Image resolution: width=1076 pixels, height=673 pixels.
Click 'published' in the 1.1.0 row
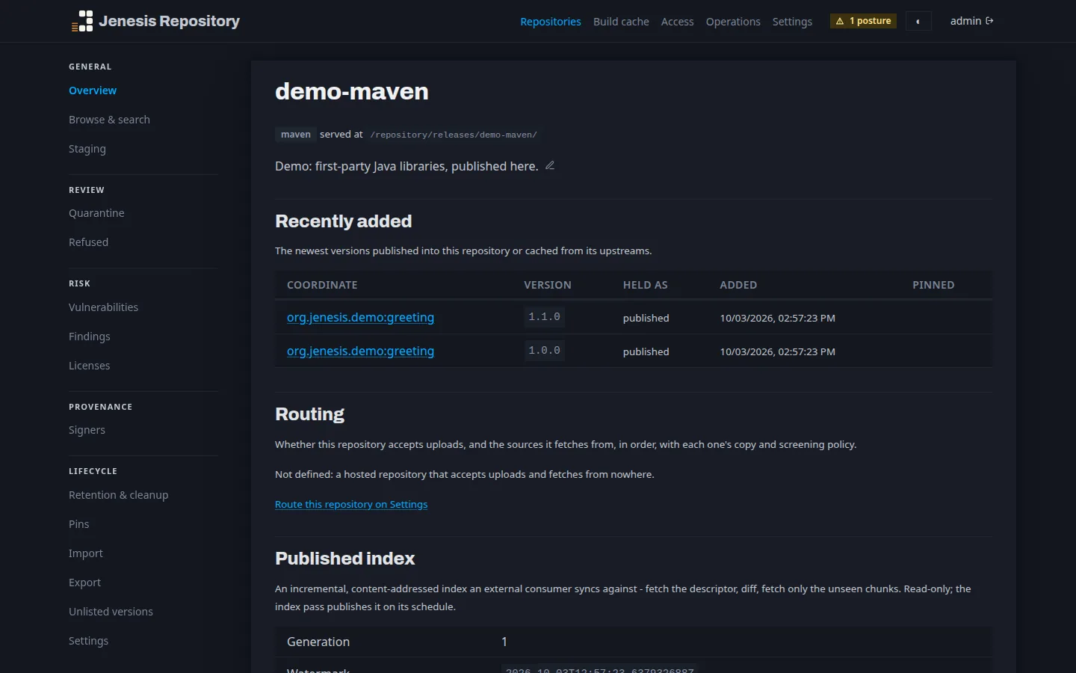[646, 318]
